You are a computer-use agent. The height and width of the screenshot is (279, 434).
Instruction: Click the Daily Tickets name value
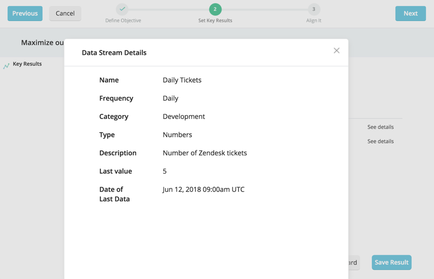tap(182, 80)
